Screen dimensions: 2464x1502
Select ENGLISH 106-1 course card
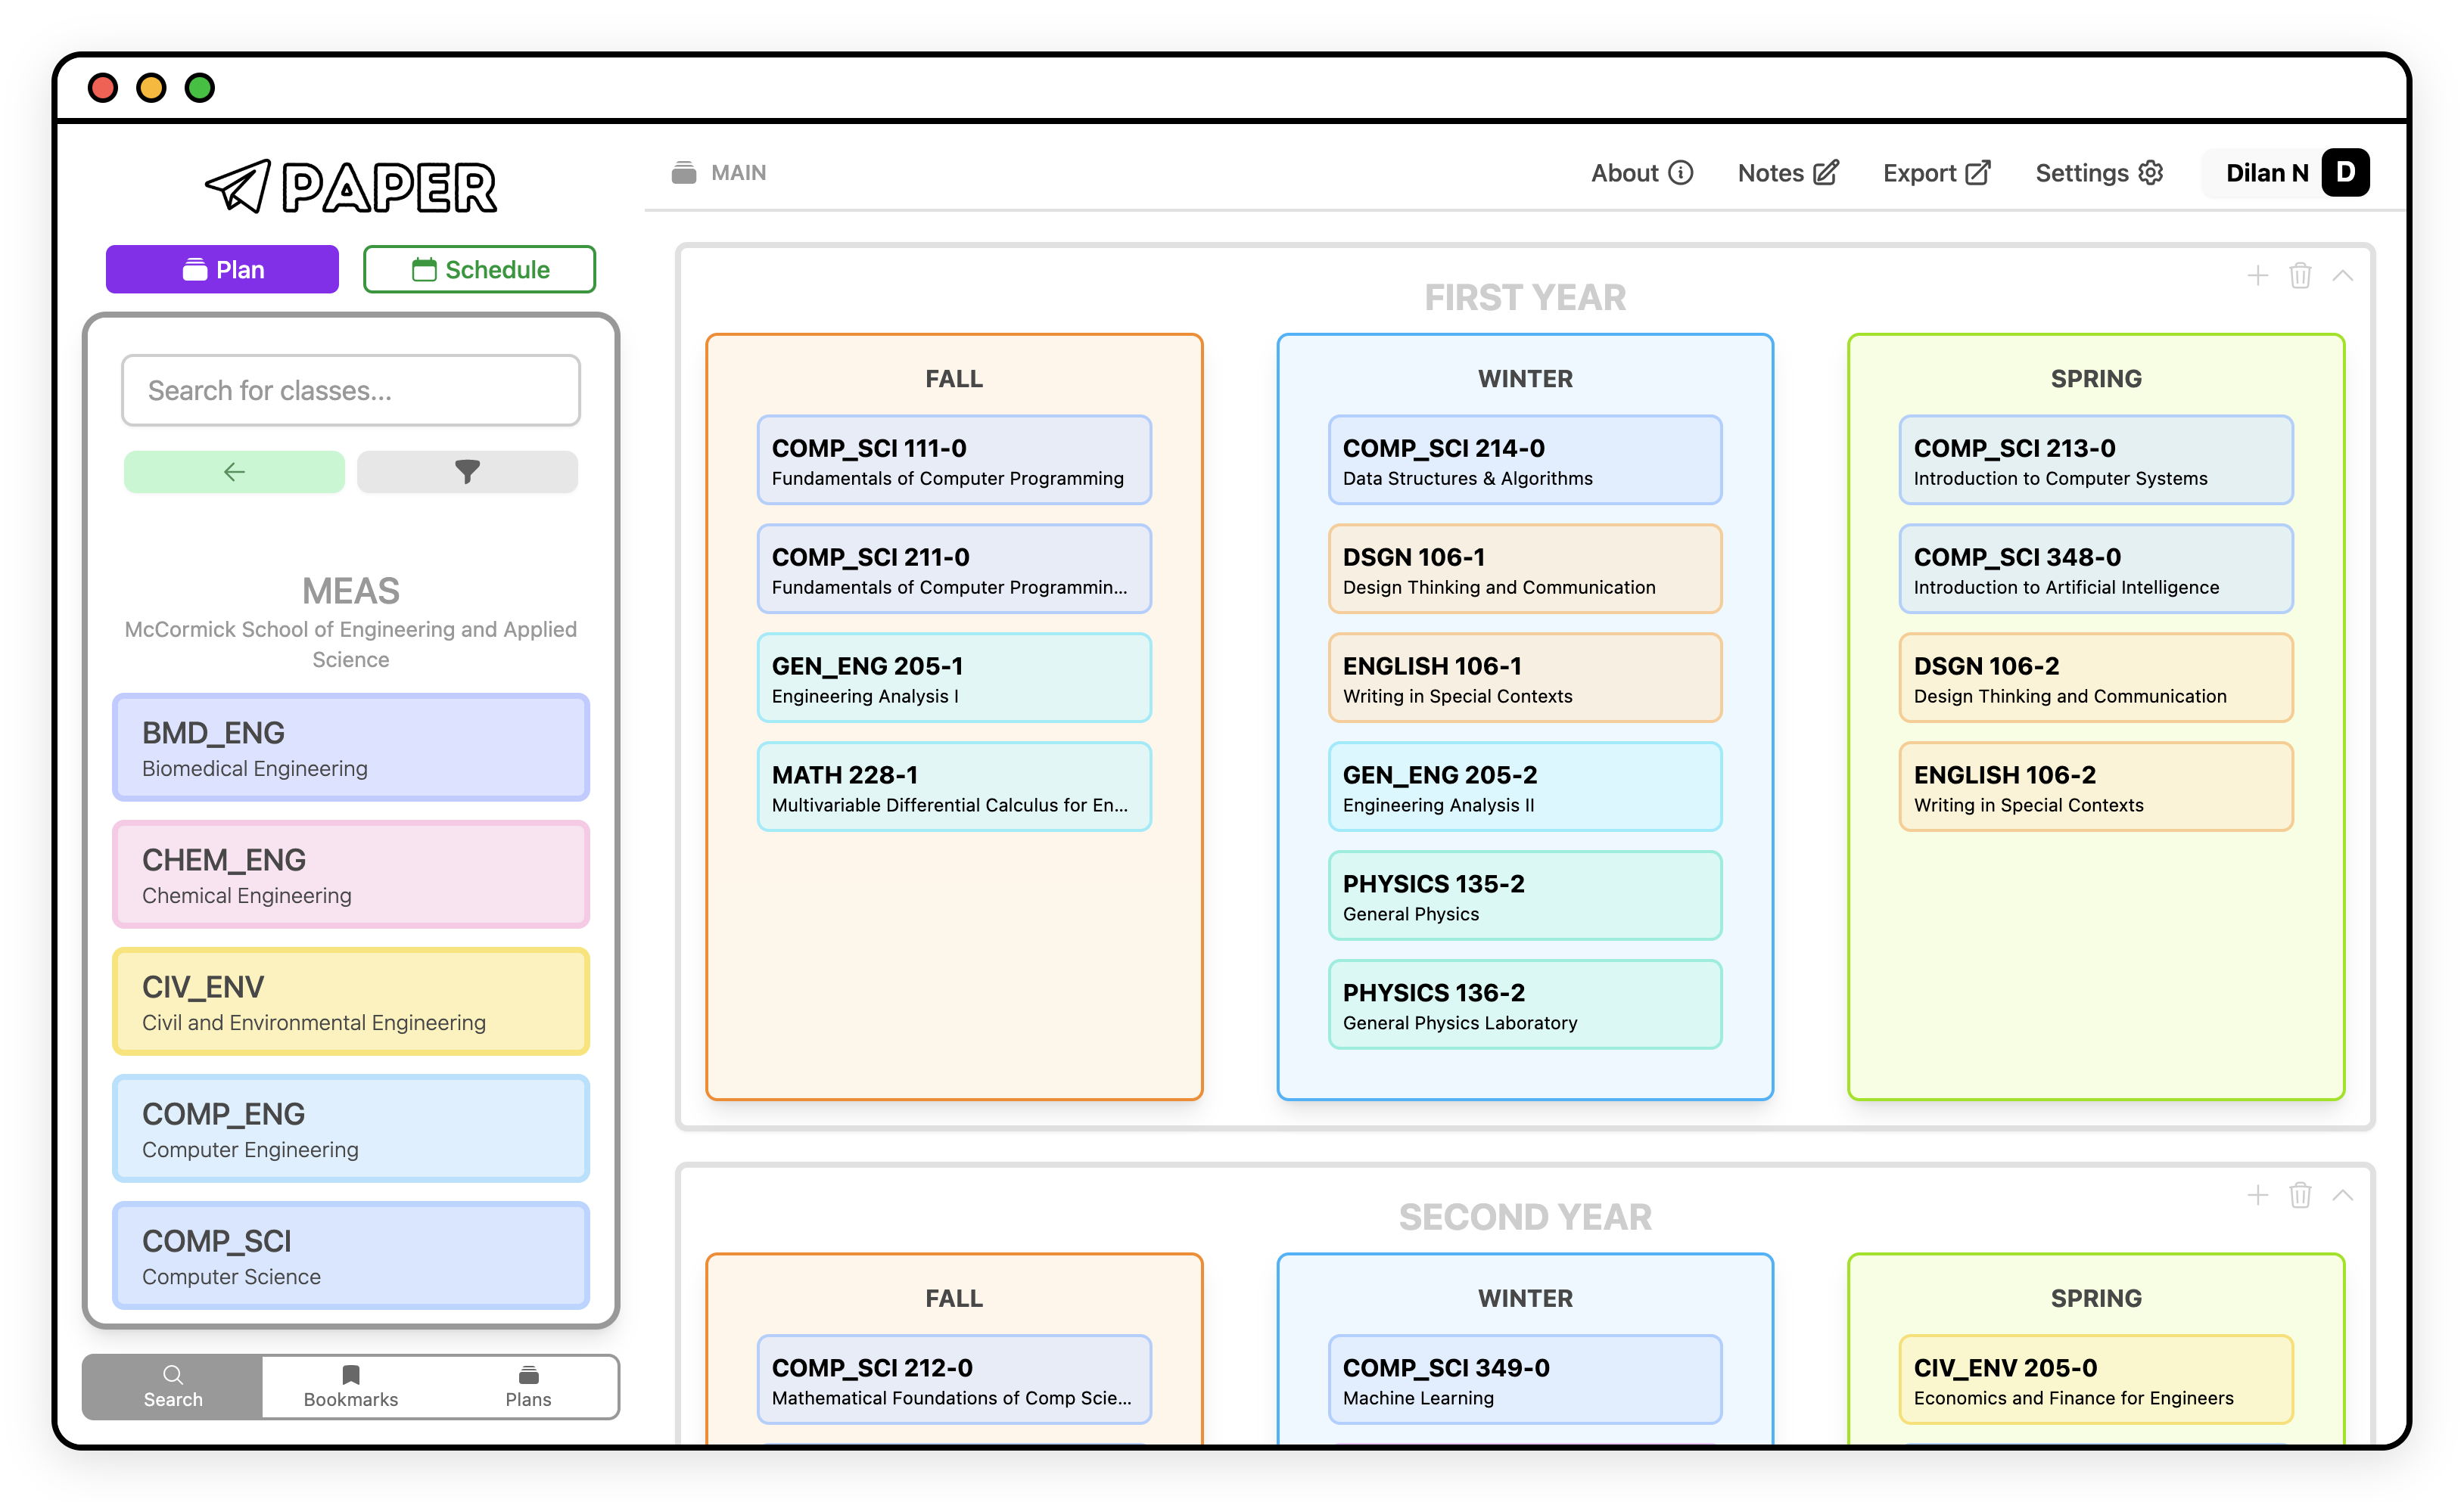coord(1525,678)
